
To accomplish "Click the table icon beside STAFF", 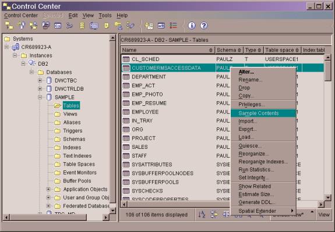I will point(126,156).
